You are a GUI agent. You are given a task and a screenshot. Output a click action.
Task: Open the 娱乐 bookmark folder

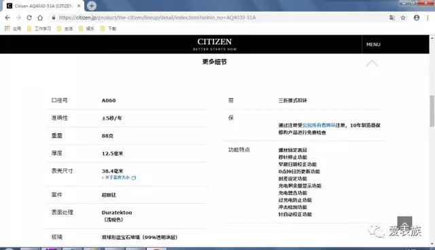(86, 29)
